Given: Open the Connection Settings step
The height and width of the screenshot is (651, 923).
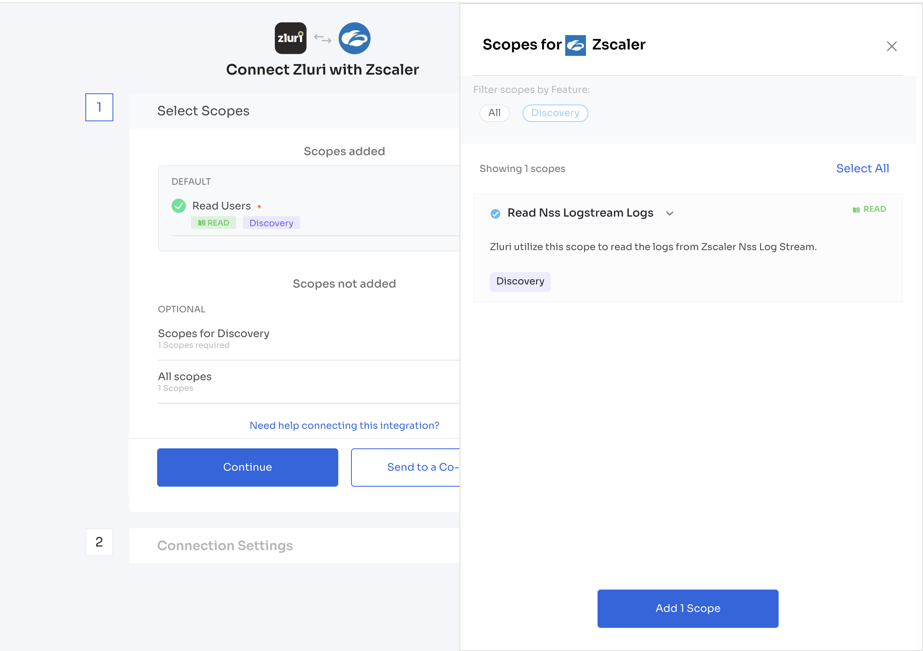Looking at the screenshot, I should pos(294,546).
